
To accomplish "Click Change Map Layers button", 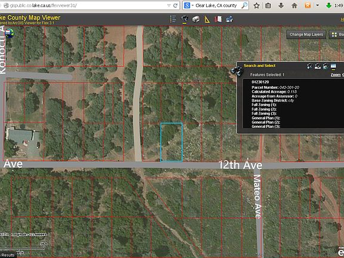I will (306, 35).
